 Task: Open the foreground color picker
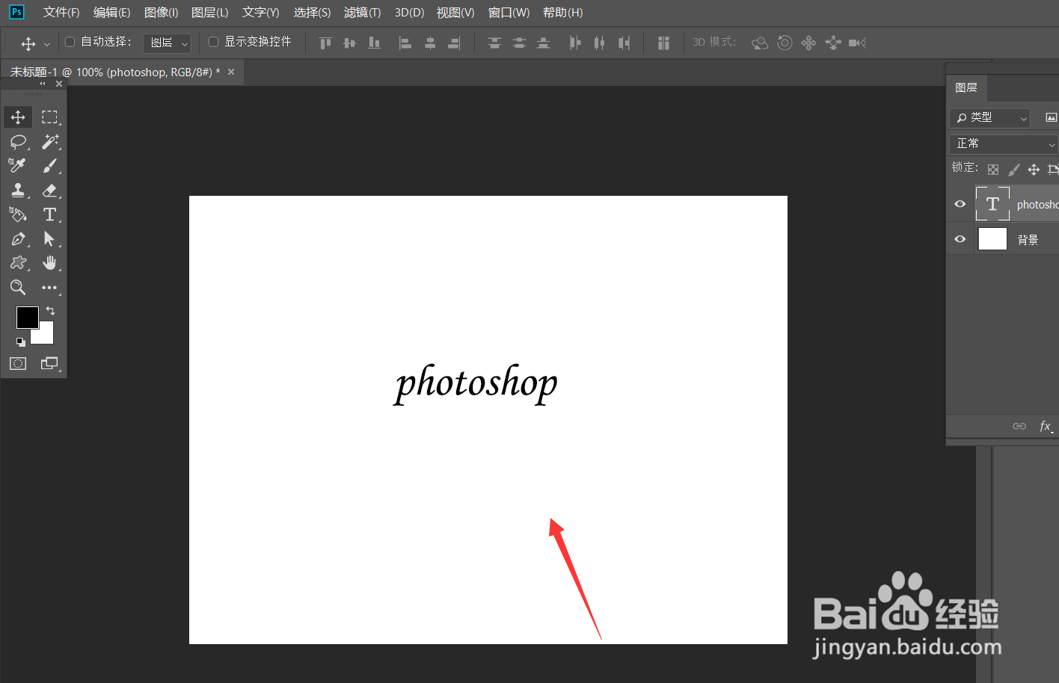coord(28,318)
